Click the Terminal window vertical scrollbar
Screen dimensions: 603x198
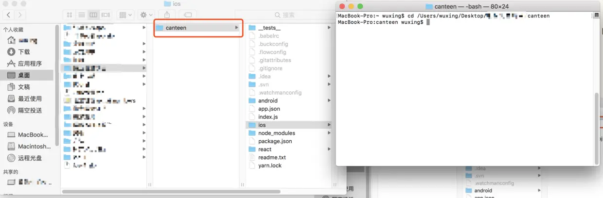coord(597,128)
